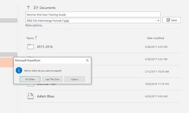Viewport: 189px width, 113px height.
Task: Open More options link
Action: click(34, 25)
